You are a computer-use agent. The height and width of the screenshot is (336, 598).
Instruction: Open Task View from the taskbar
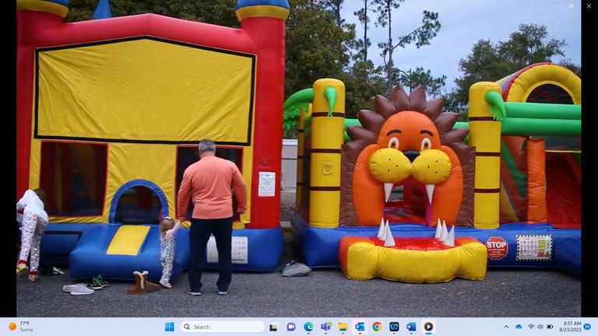pos(273,327)
